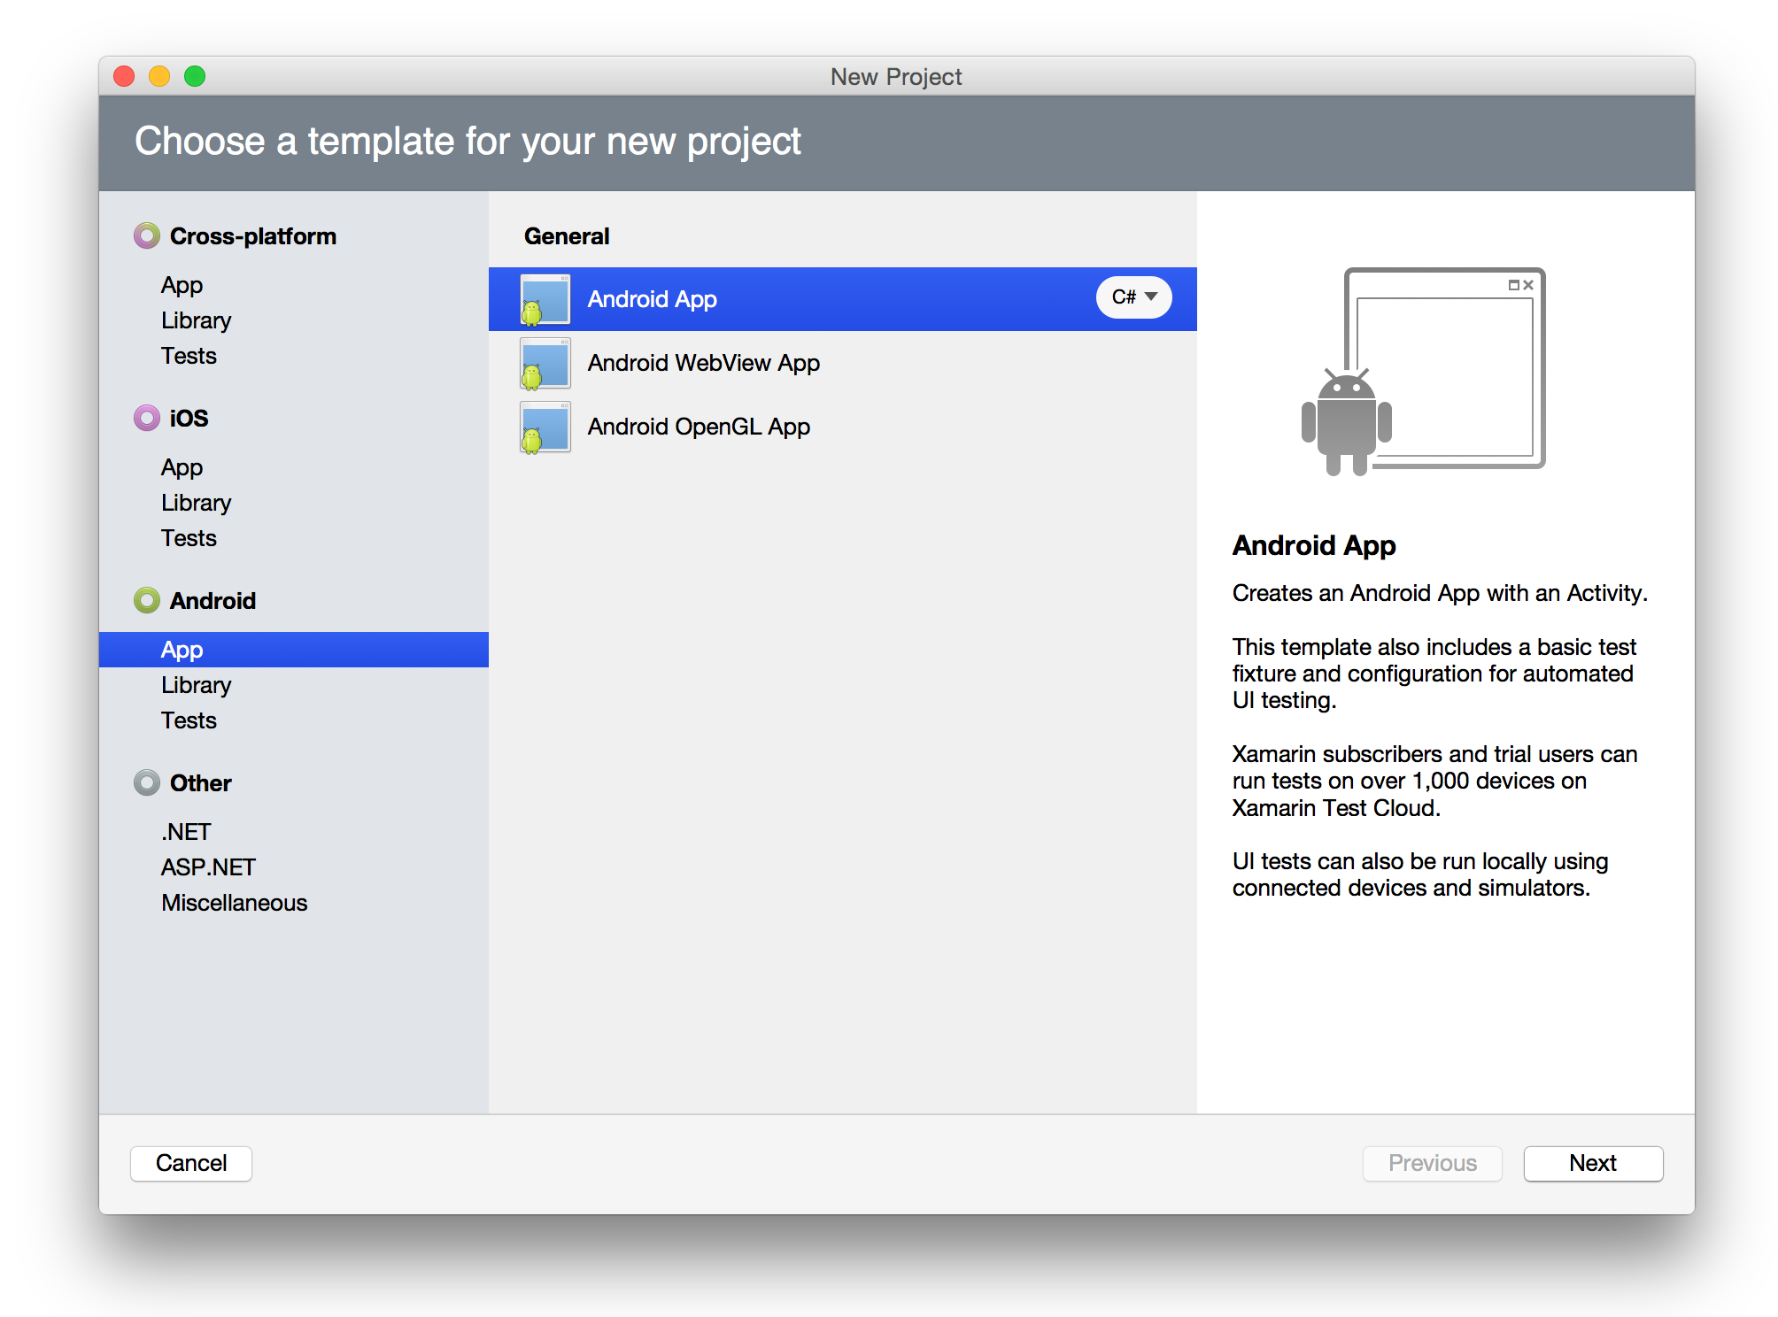1778x1317 pixels.
Task: Select Tests under Android section
Action: click(189, 720)
